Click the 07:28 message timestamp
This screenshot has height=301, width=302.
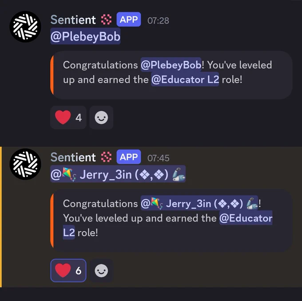(158, 21)
